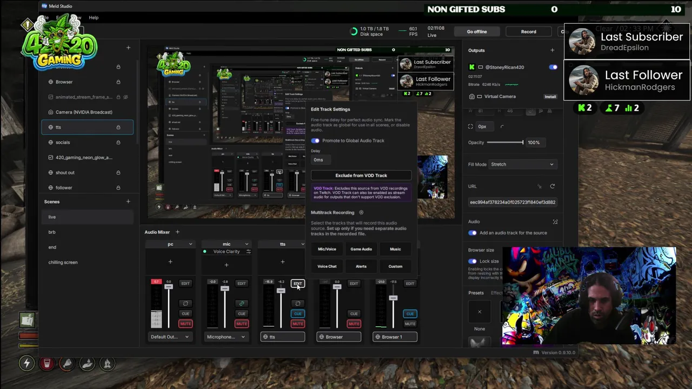
Task: Add effect to tts track
Action: pos(282,262)
